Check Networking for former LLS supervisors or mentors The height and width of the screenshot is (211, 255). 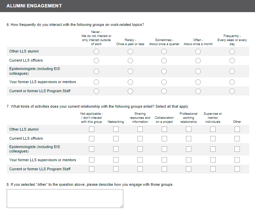coord(116,160)
